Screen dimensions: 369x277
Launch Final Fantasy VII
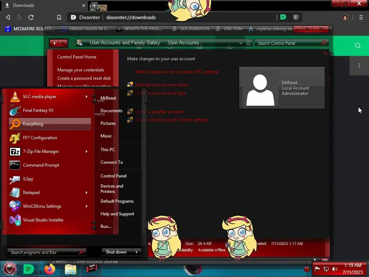tap(49, 110)
